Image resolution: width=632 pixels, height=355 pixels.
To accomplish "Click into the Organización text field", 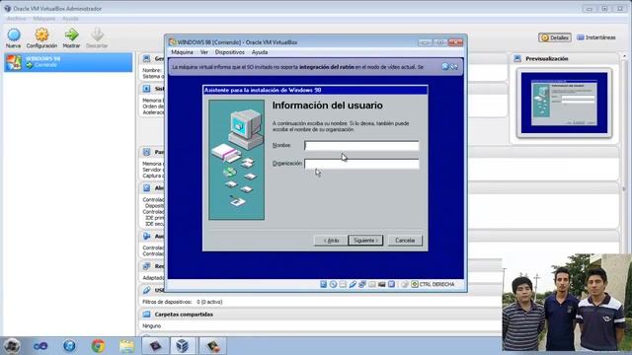I will pyautogui.click(x=361, y=164).
